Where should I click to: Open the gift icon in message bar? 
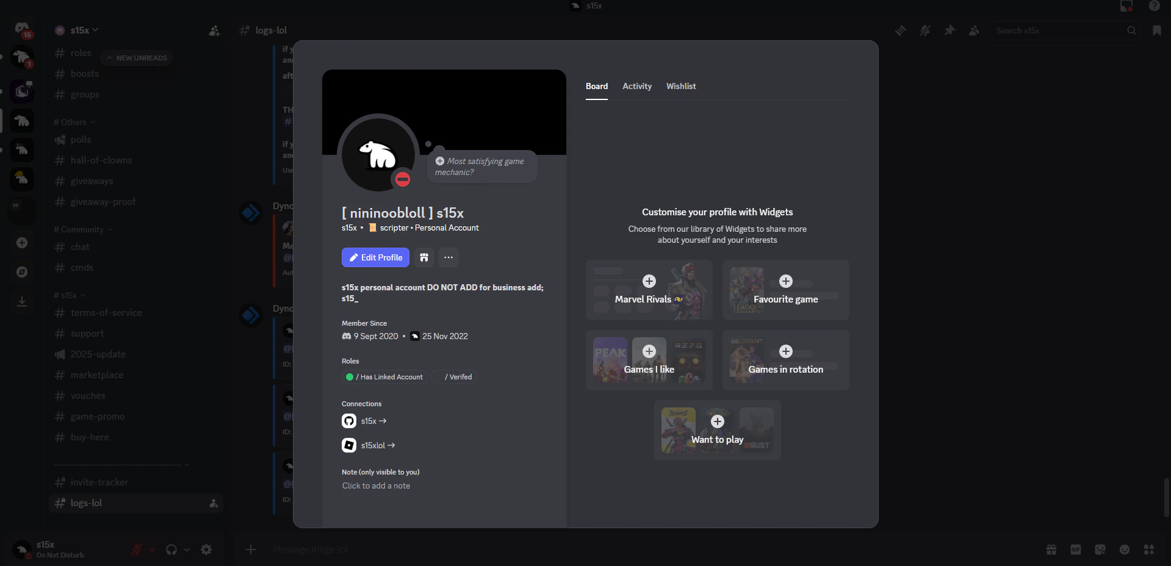(1051, 550)
